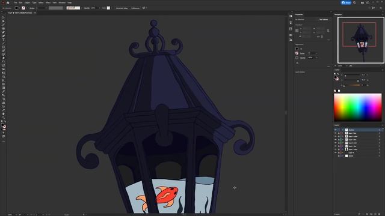
Task: Select the Rectangle tool
Action: (4, 47)
